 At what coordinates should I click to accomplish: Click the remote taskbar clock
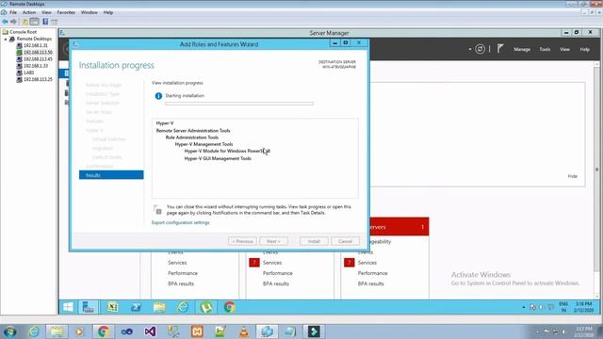click(584, 307)
